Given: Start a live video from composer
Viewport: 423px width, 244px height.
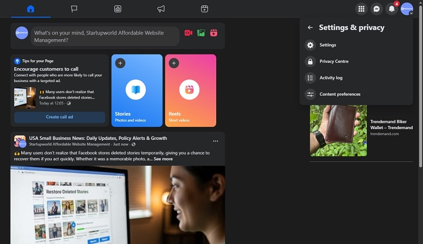Looking at the screenshot, I should (x=188, y=33).
